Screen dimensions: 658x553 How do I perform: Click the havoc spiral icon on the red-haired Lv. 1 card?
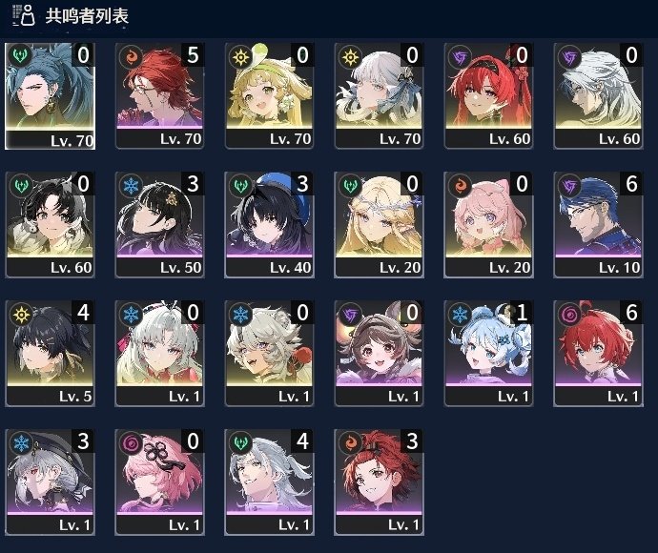pyautogui.click(x=569, y=314)
